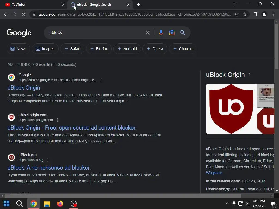This screenshot has width=279, height=209.
Task: Click the vertical scrollbar down arrow
Action: coord(277,191)
